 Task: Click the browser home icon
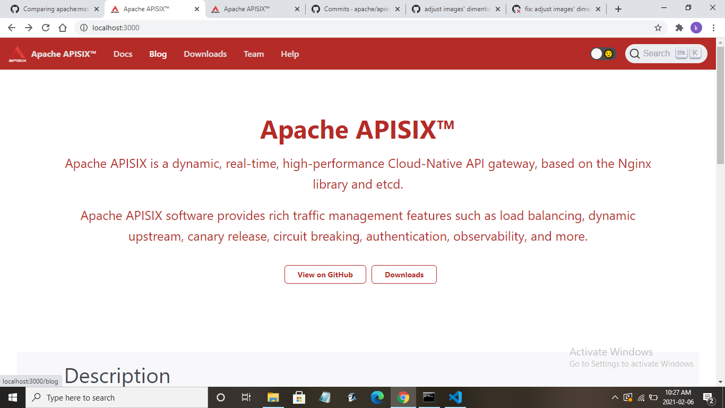click(x=63, y=28)
